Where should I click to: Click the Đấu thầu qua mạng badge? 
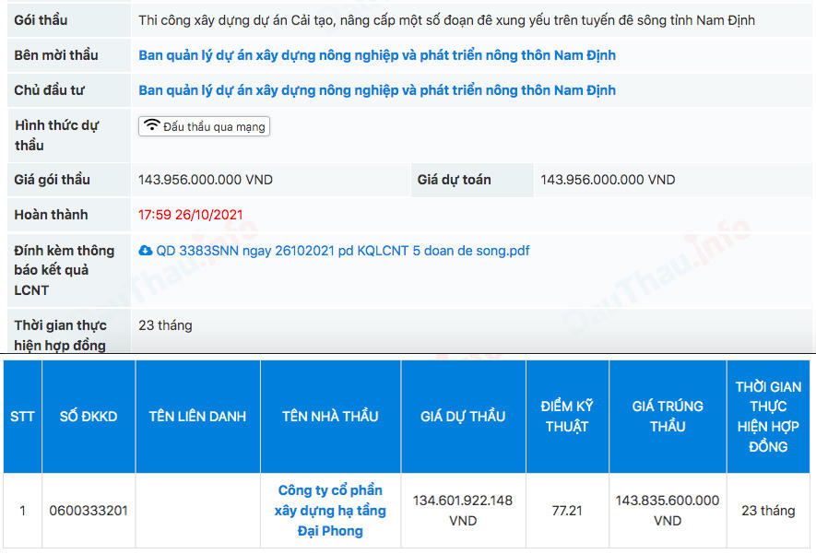click(204, 126)
